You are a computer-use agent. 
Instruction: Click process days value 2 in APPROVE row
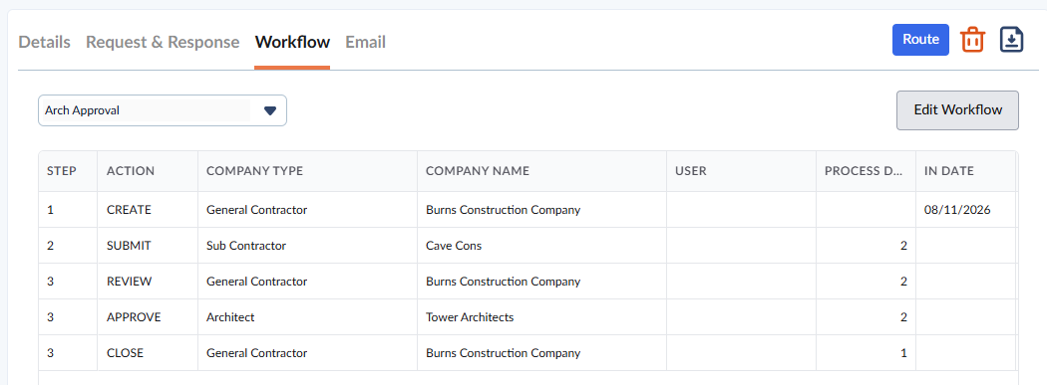(903, 317)
